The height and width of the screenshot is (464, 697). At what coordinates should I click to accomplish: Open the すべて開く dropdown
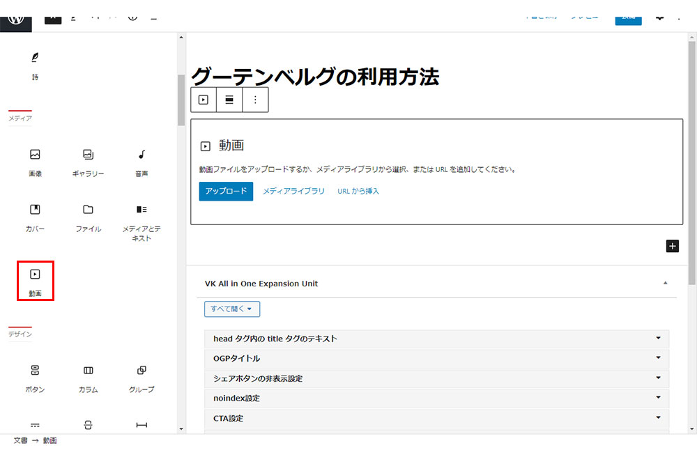click(x=232, y=309)
